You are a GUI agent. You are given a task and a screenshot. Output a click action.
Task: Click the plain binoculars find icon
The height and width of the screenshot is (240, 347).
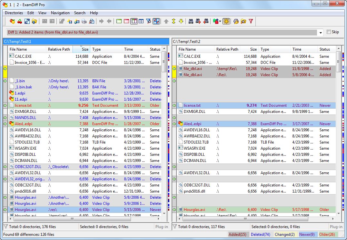(191, 21)
